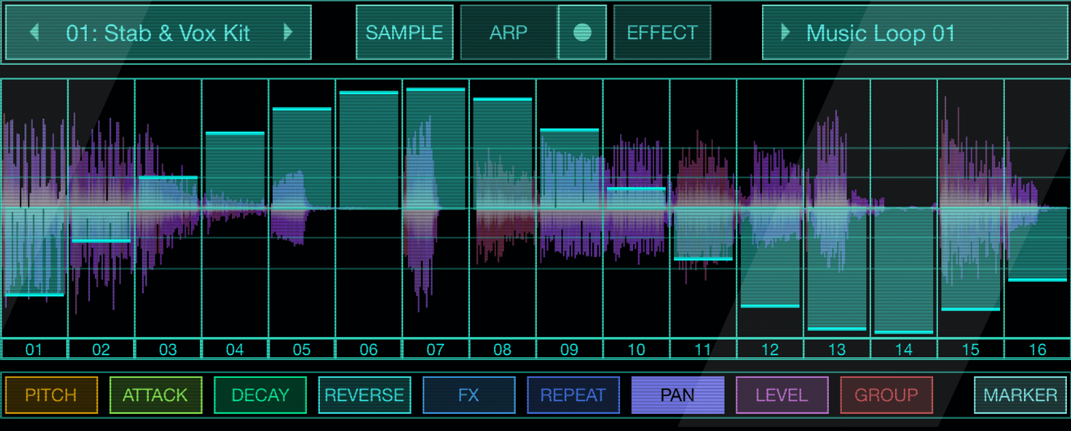Click the MARKER button
Image resolution: width=1071 pixels, height=431 pixels.
tap(1020, 395)
